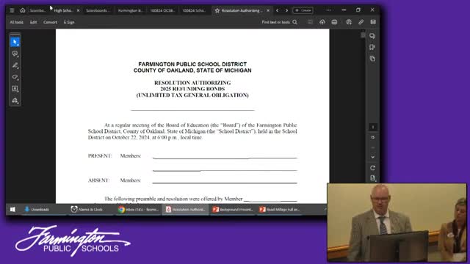Select the Resolution Authorizing tab
470x264 pixels.
pos(242,10)
